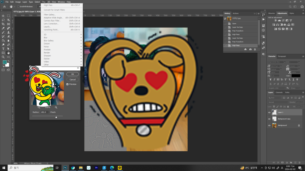Select the Eyedropper tool
The height and width of the screenshot is (171, 305).
[x=3, y=28]
